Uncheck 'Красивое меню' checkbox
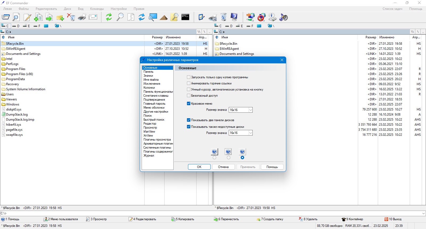This screenshot has width=426, height=229. click(189, 104)
